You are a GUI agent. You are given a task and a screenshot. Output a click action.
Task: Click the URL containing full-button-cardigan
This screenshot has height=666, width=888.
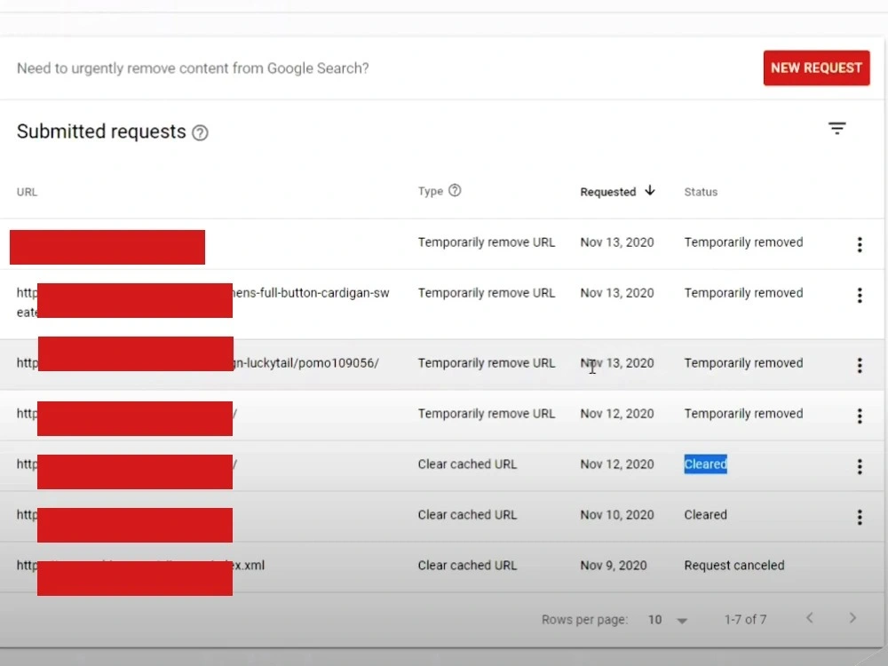(202, 303)
